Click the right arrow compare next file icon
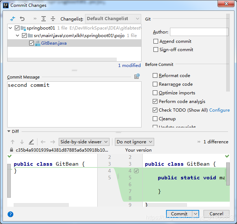Image resolution: width=237 pixels, height=224 pixels. [53, 142]
